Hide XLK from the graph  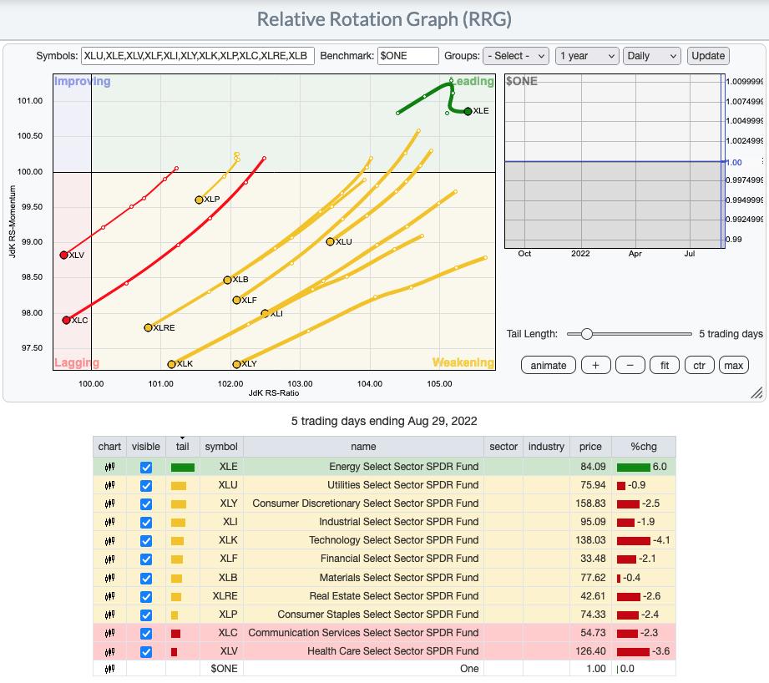tap(145, 541)
